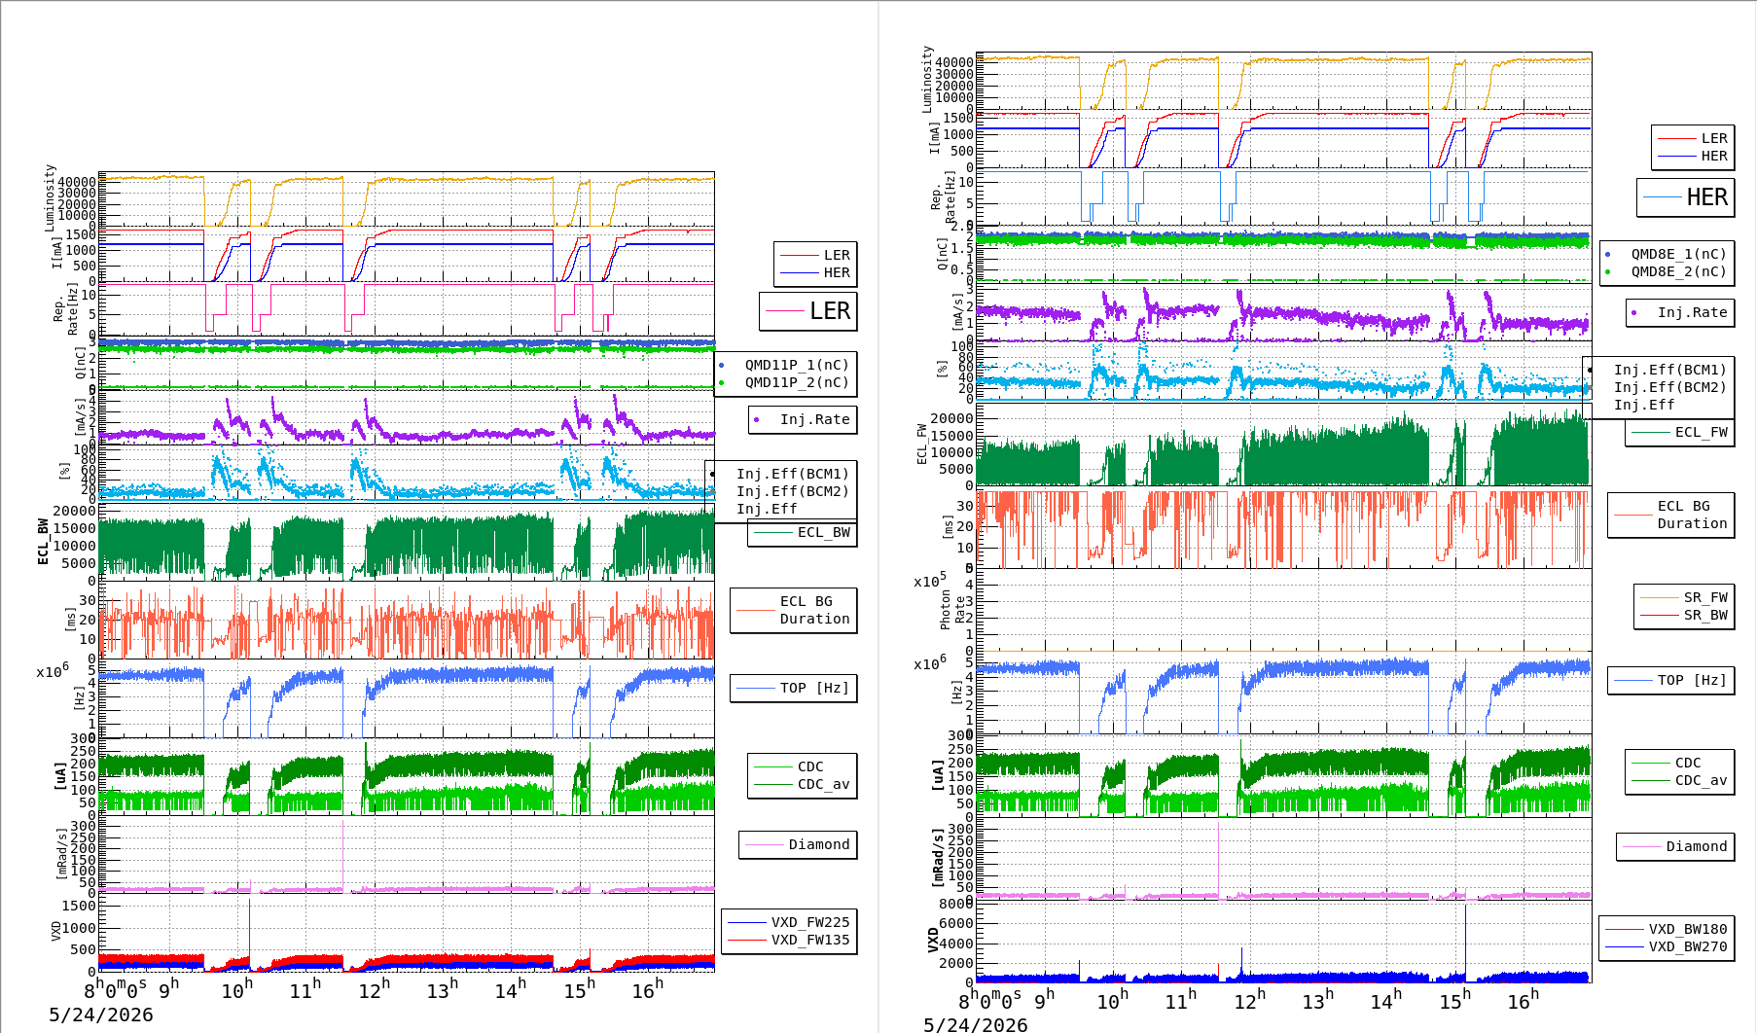Click ECL BG Duration legend in HER panel
Viewport: 1757px width, 1033px height.
[x=1693, y=515]
